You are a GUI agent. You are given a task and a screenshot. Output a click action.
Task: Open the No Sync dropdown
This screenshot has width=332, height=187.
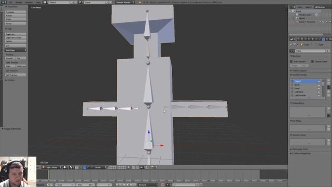coord(148,185)
